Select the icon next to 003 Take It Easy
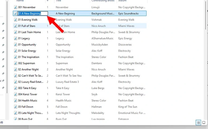 [x=16, y=88]
